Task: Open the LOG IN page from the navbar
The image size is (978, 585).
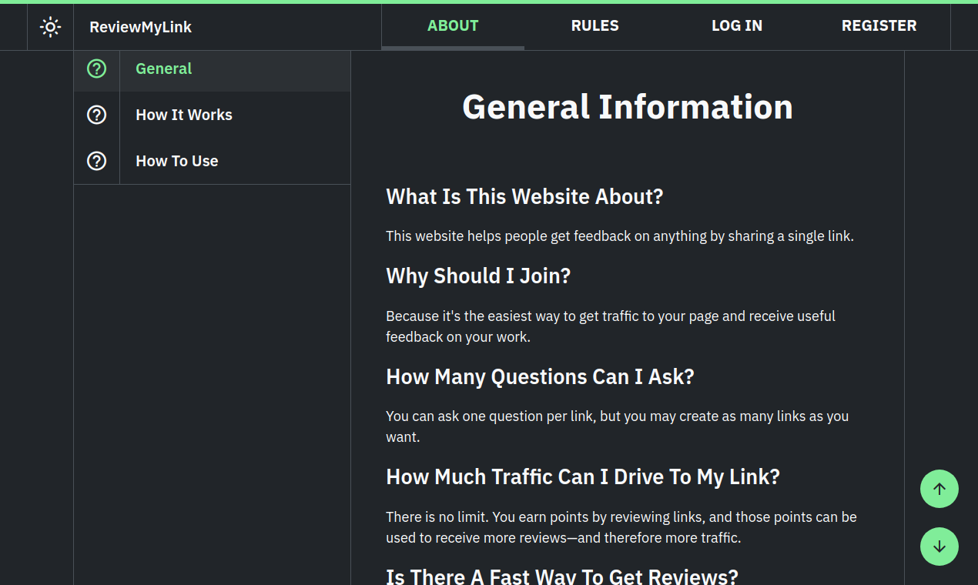Action: click(x=737, y=25)
